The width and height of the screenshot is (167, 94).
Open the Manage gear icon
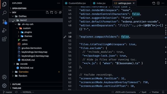4,86
